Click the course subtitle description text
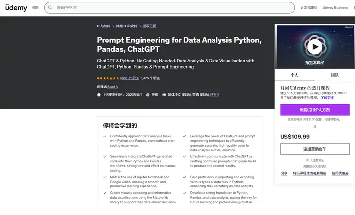The width and height of the screenshot is (355, 215). coord(176,64)
